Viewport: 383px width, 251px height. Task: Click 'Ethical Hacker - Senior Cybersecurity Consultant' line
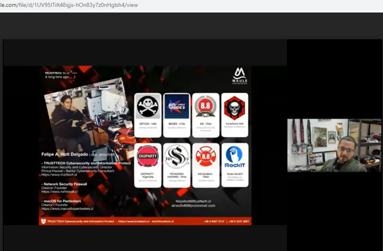tap(78, 171)
